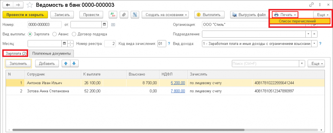The height and width of the screenshot is (133, 333).
Task: Expand the Создать на основании dropdown
Action: click(x=165, y=15)
